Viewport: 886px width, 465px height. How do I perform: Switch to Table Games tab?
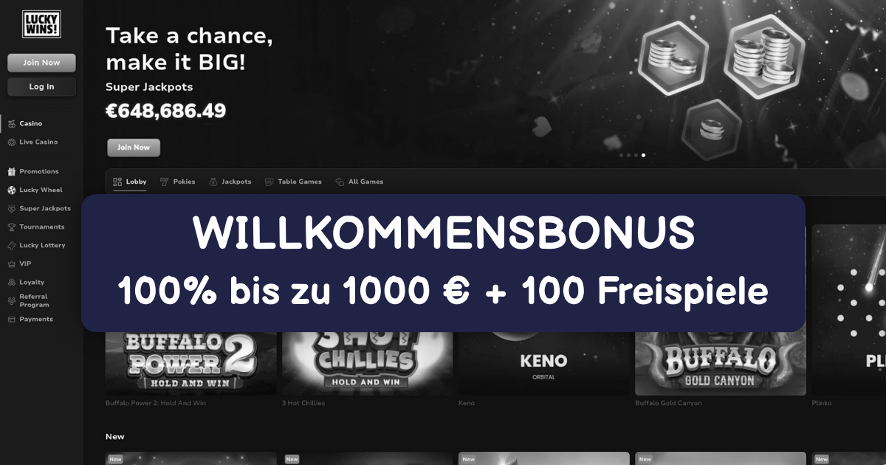pyautogui.click(x=293, y=182)
